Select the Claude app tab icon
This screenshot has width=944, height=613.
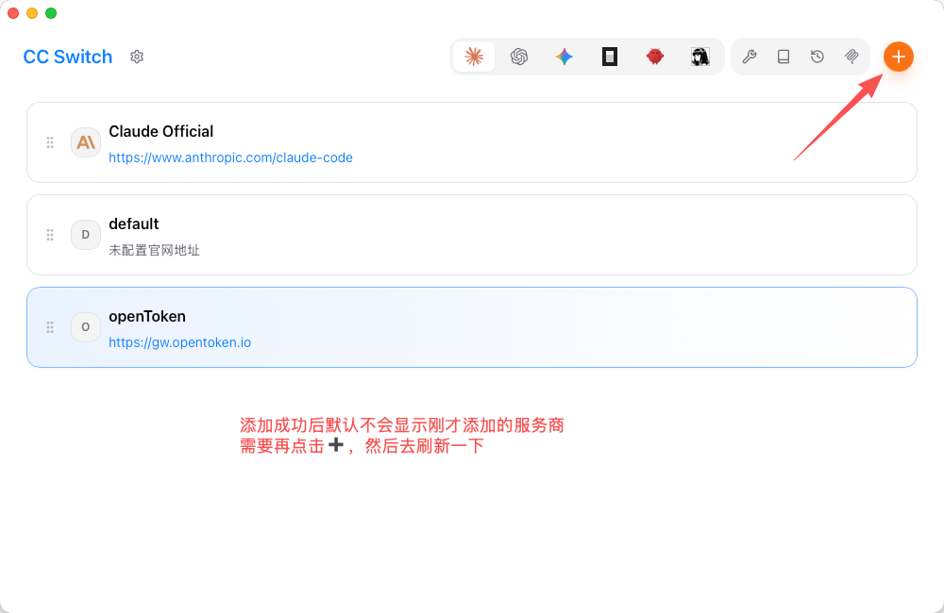click(x=475, y=57)
